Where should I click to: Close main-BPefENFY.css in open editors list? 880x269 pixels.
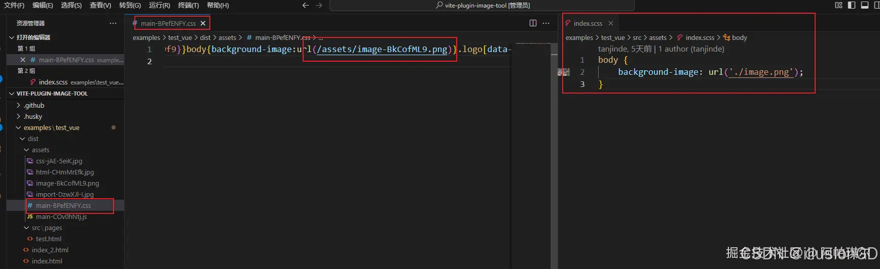(23, 60)
